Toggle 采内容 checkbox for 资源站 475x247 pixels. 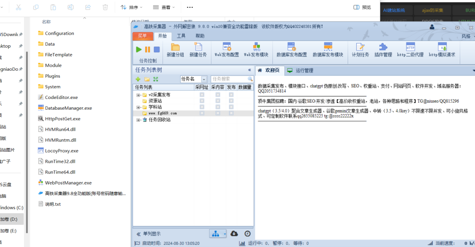click(x=218, y=101)
